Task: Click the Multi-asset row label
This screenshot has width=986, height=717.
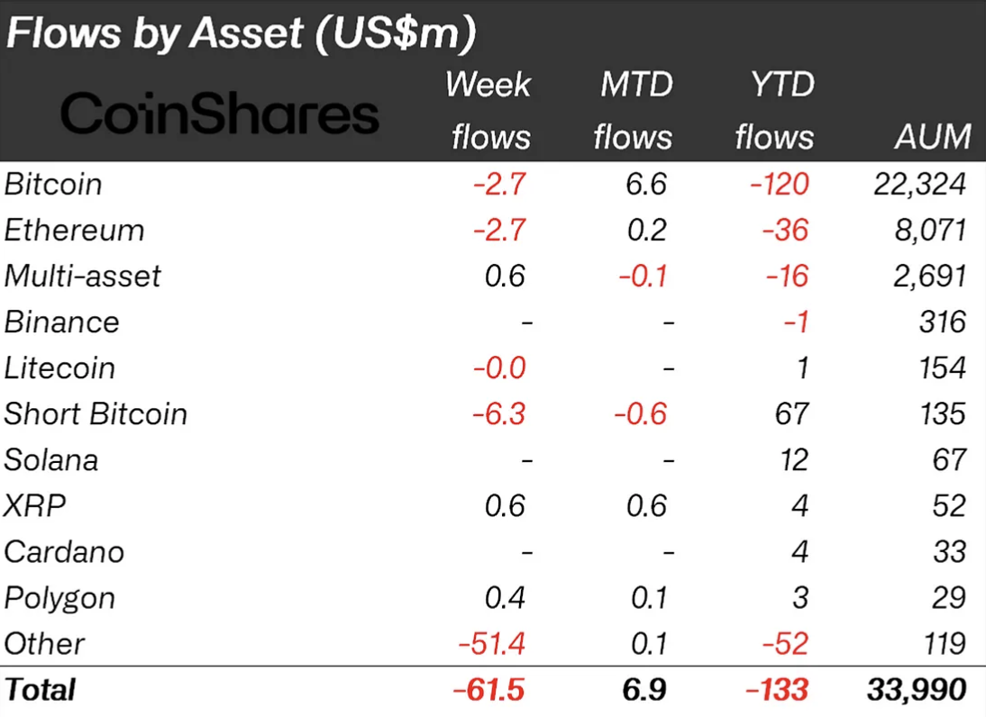Action: [82, 276]
